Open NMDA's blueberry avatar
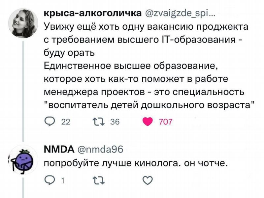The width and height of the screenshot is (264, 198). (23, 160)
